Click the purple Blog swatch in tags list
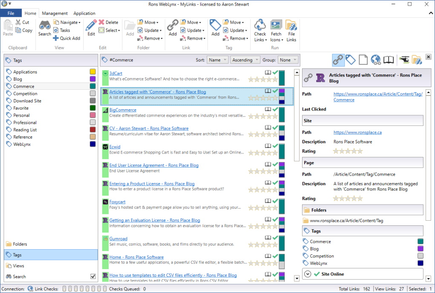This screenshot has height=293, width=435. [92, 79]
